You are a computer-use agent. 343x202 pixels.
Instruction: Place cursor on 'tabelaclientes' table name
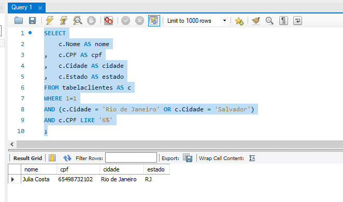[x=87, y=88]
